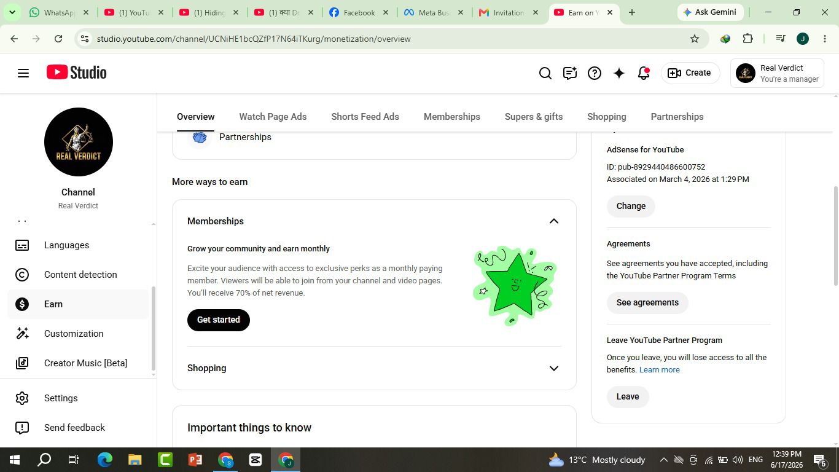Open the YouTube Studio hamburger menu
This screenshot has width=839, height=472.
pos(23,73)
